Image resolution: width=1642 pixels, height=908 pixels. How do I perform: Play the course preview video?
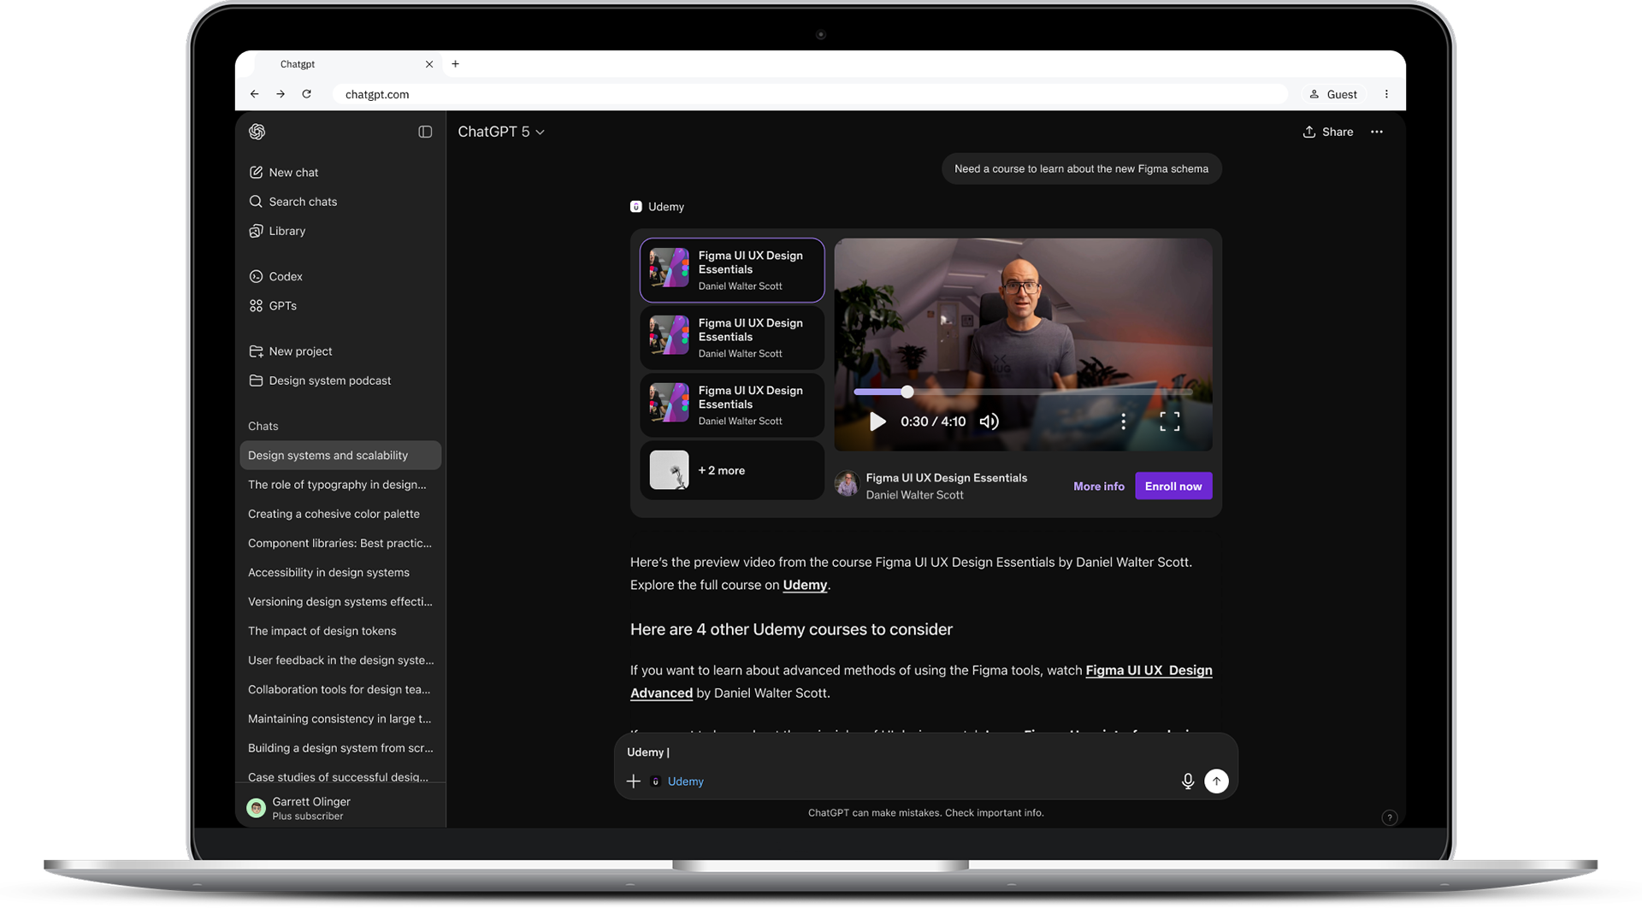[x=877, y=422]
